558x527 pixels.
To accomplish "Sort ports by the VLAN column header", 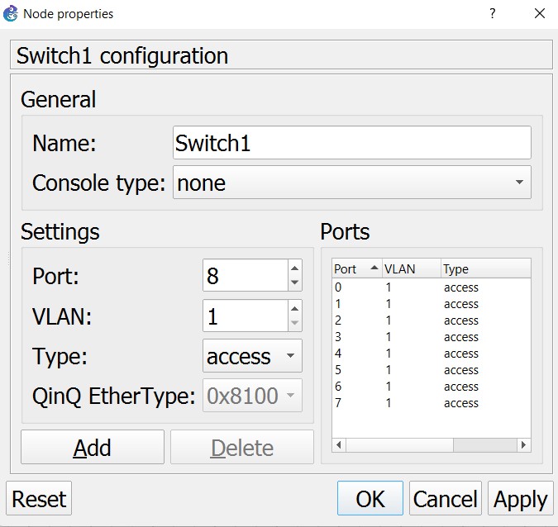I will (409, 269).
